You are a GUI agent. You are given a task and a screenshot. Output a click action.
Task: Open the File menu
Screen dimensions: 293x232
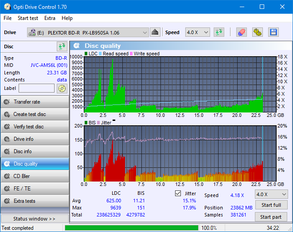[8, 18]
